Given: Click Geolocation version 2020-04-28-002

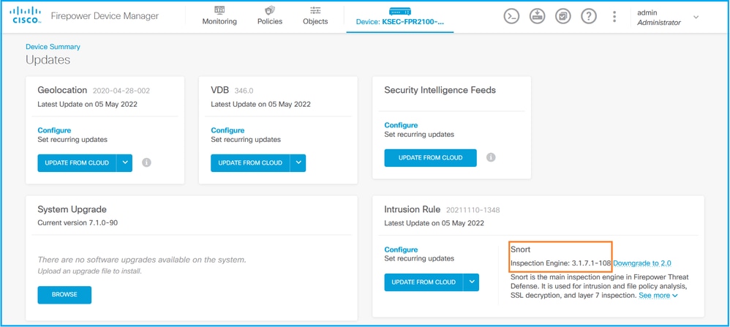Looking at the screenshot, I should tap(121, 91).
